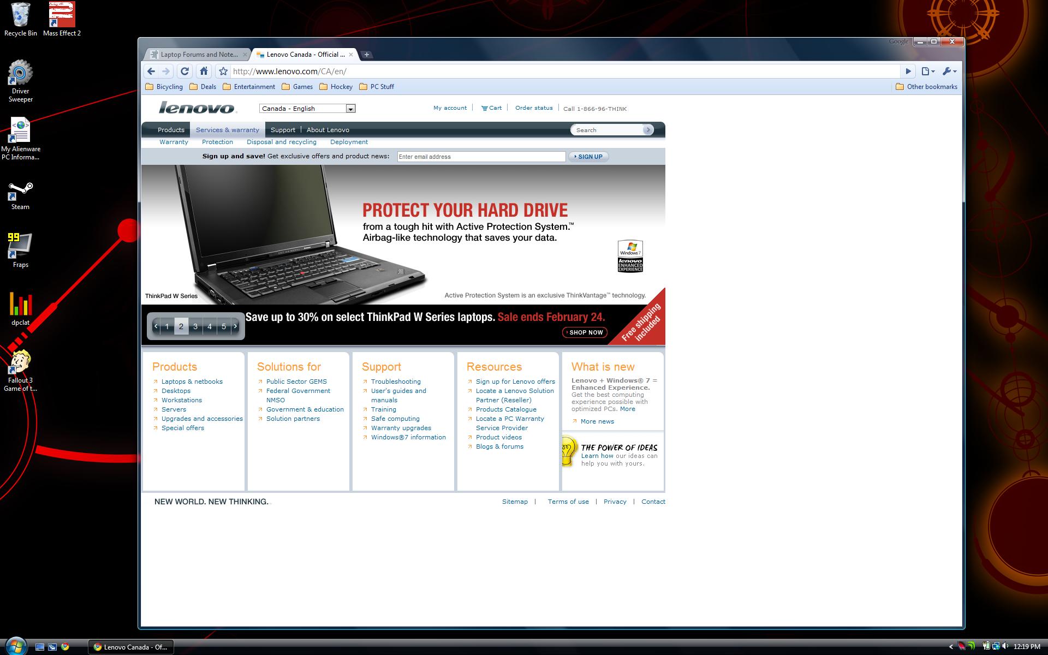The height and width of the screenshot is (655, 1048).
Task: Focus the Enter email address field
Action: tap(481, 157)
